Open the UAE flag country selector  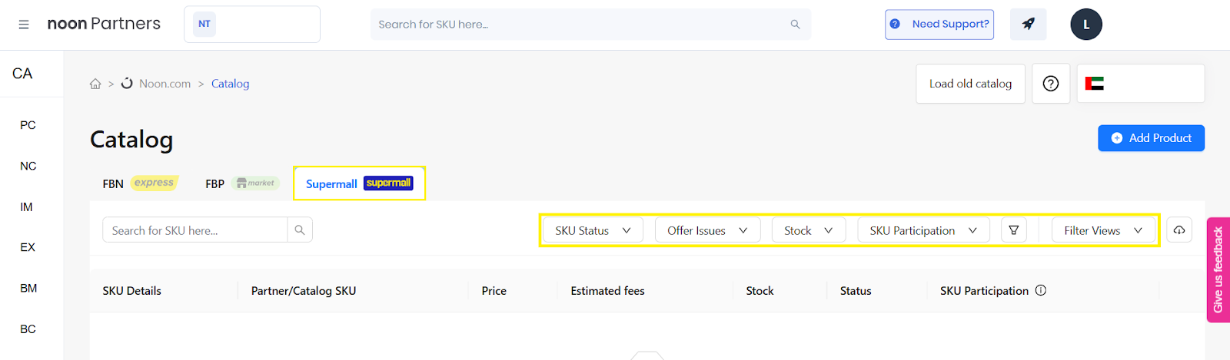(1141, 84)
